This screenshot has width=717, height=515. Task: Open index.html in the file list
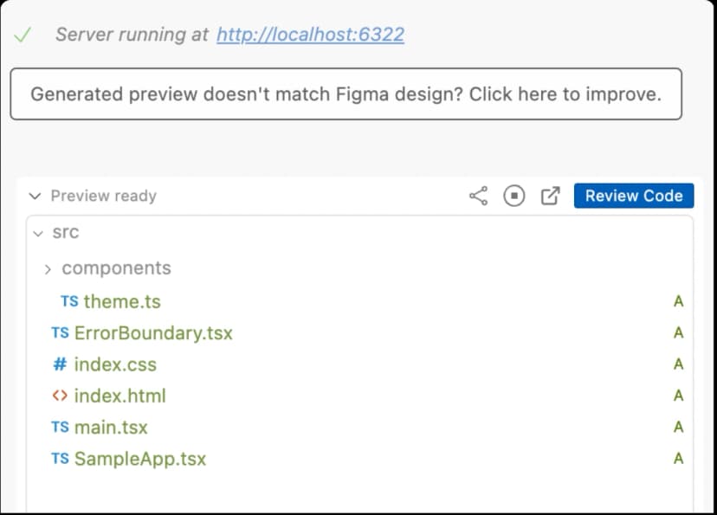(119, 396)
